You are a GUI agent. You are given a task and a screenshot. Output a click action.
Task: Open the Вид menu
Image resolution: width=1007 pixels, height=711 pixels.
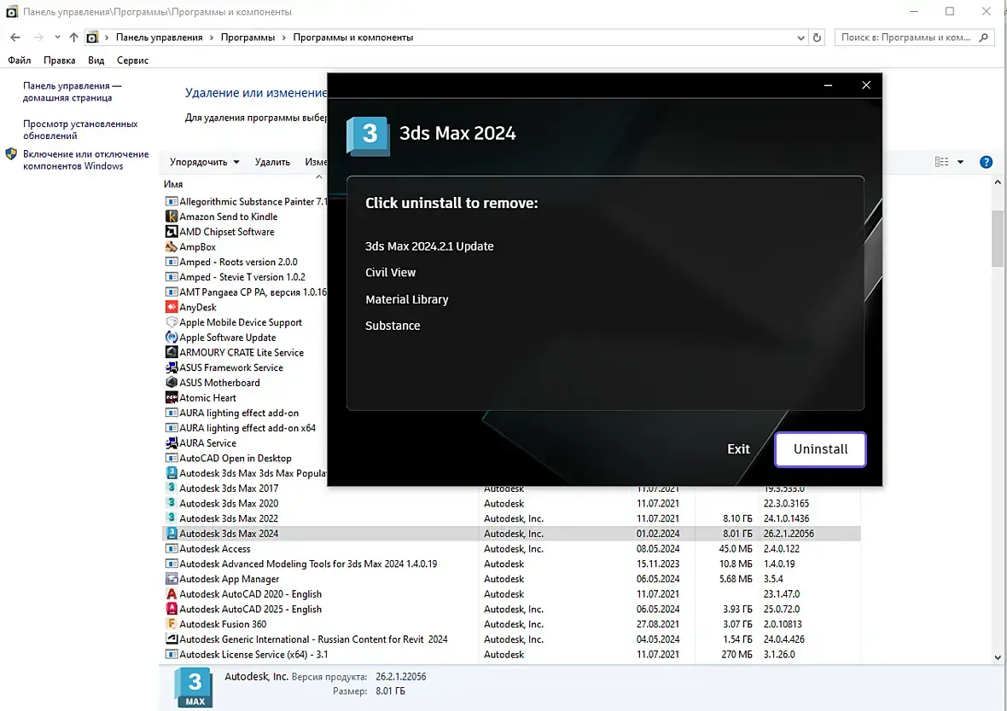tap(96, 61)
